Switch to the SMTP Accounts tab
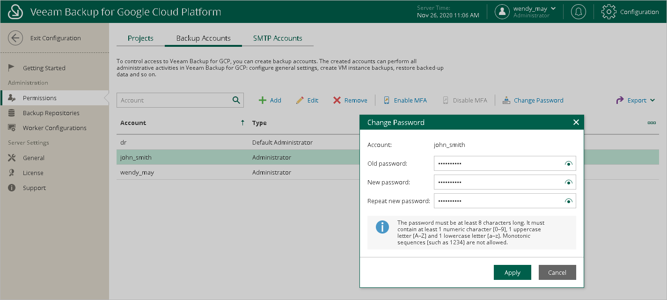The width and height of the screenshot is (667, 300). (x=278, y=38)
